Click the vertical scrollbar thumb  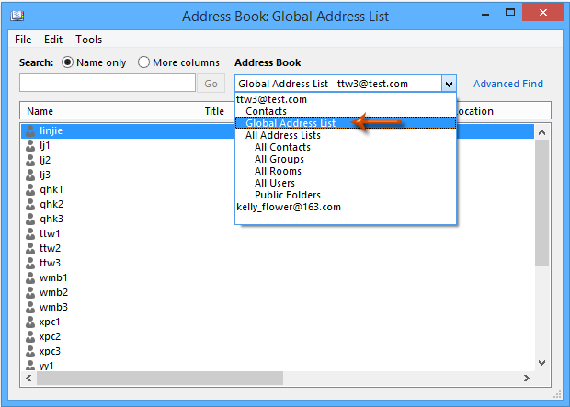coord(541,202)
